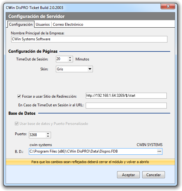Open the Correo Electrónico tab
This screenshot has height=191, width=182.
tap(68, 24)
